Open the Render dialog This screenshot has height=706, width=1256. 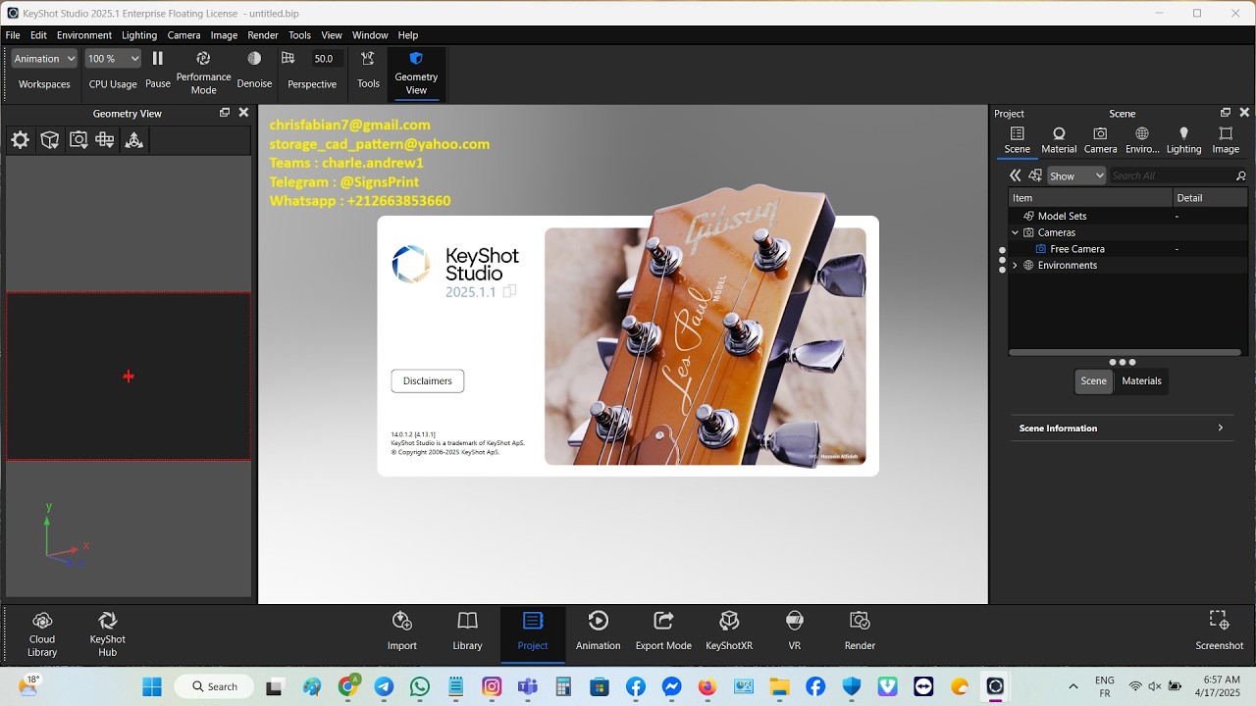pyautogui.click(x=860, y=631)
